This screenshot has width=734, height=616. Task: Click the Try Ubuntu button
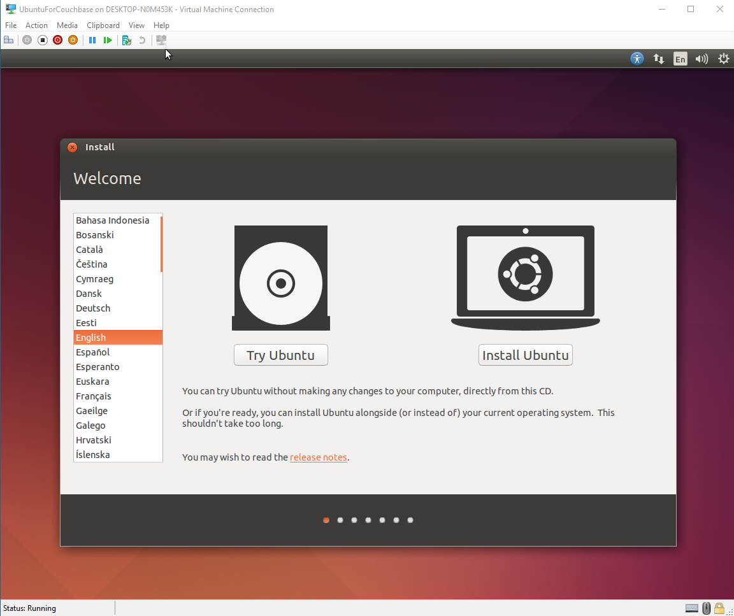coord(280,355)
